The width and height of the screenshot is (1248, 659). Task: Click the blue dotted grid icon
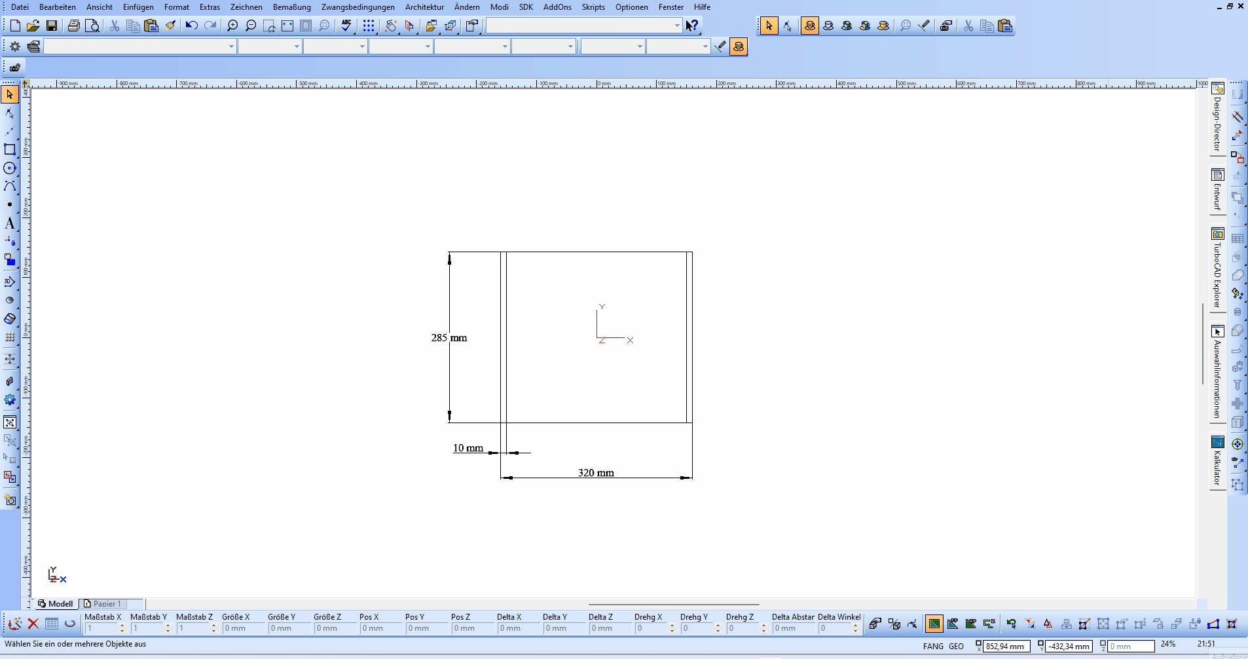point(369,26)
